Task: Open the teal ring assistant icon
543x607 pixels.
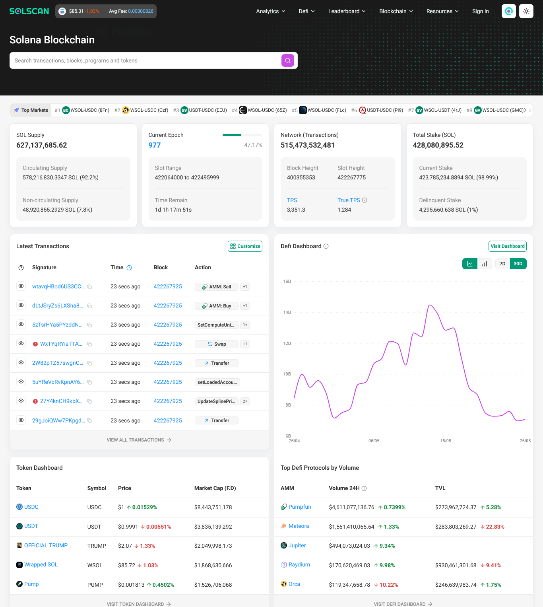Action: 509,11
